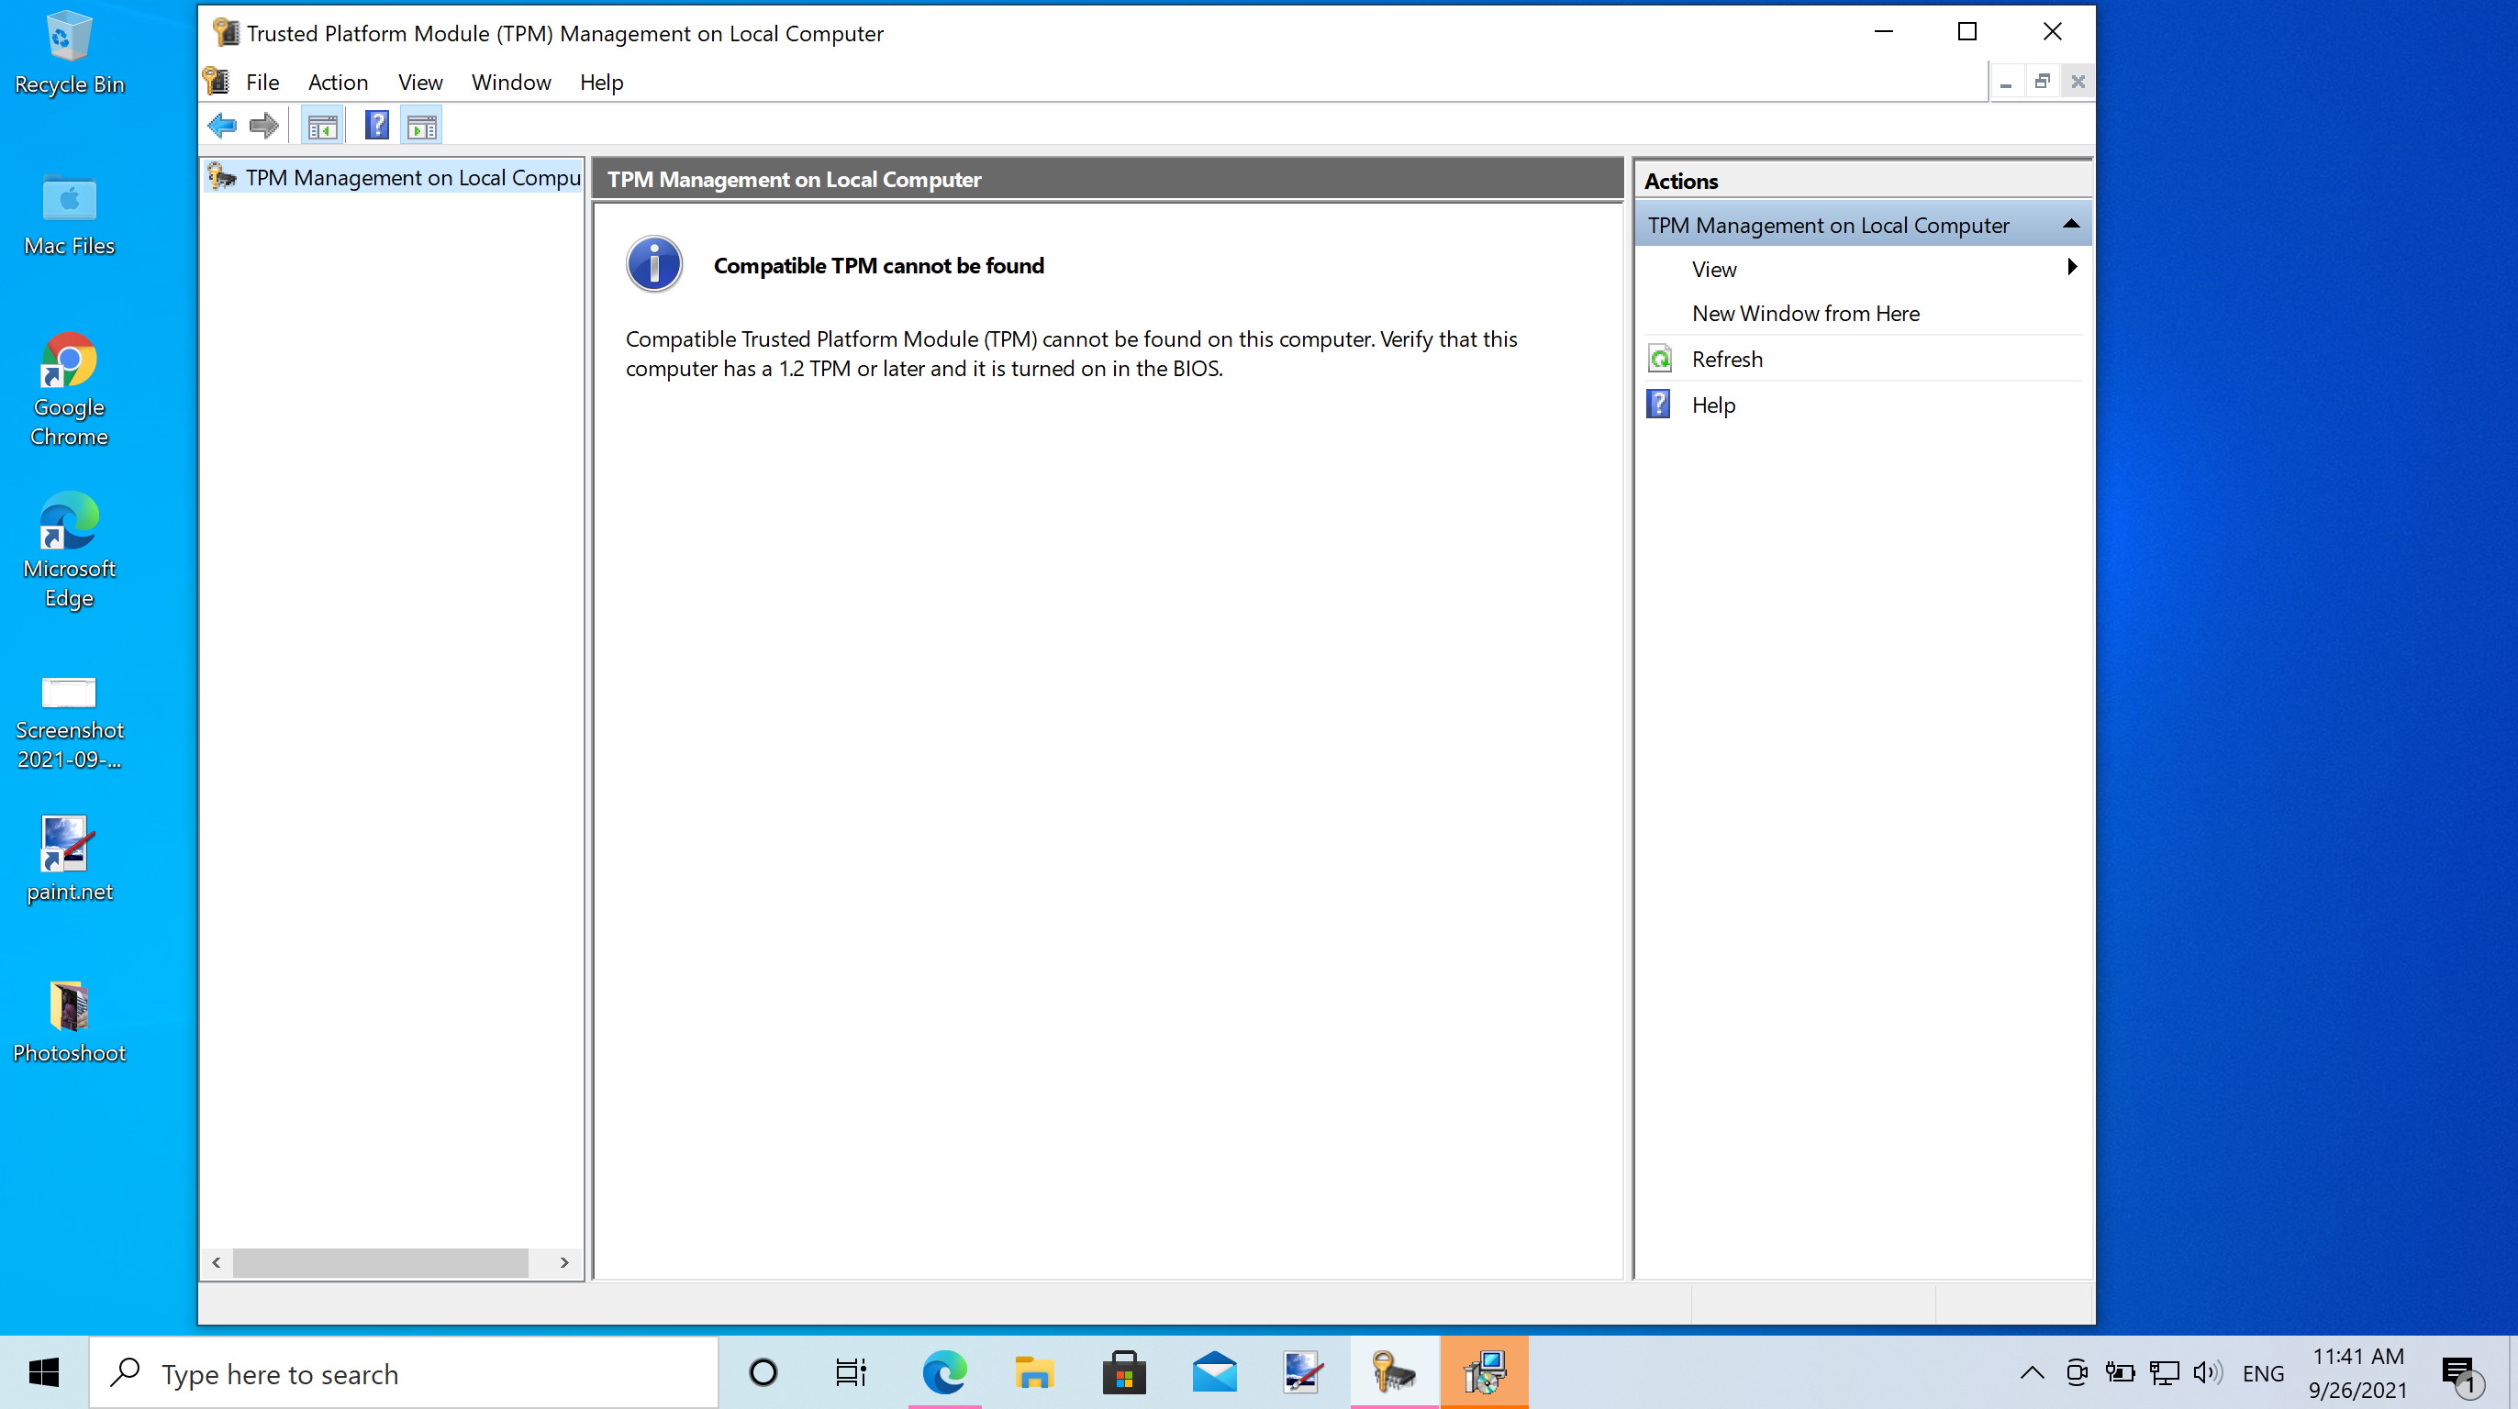Click the Help button in Actions panel
The width and height of the screenshot is (2518, 1409).
click(x=1712, y=403)
